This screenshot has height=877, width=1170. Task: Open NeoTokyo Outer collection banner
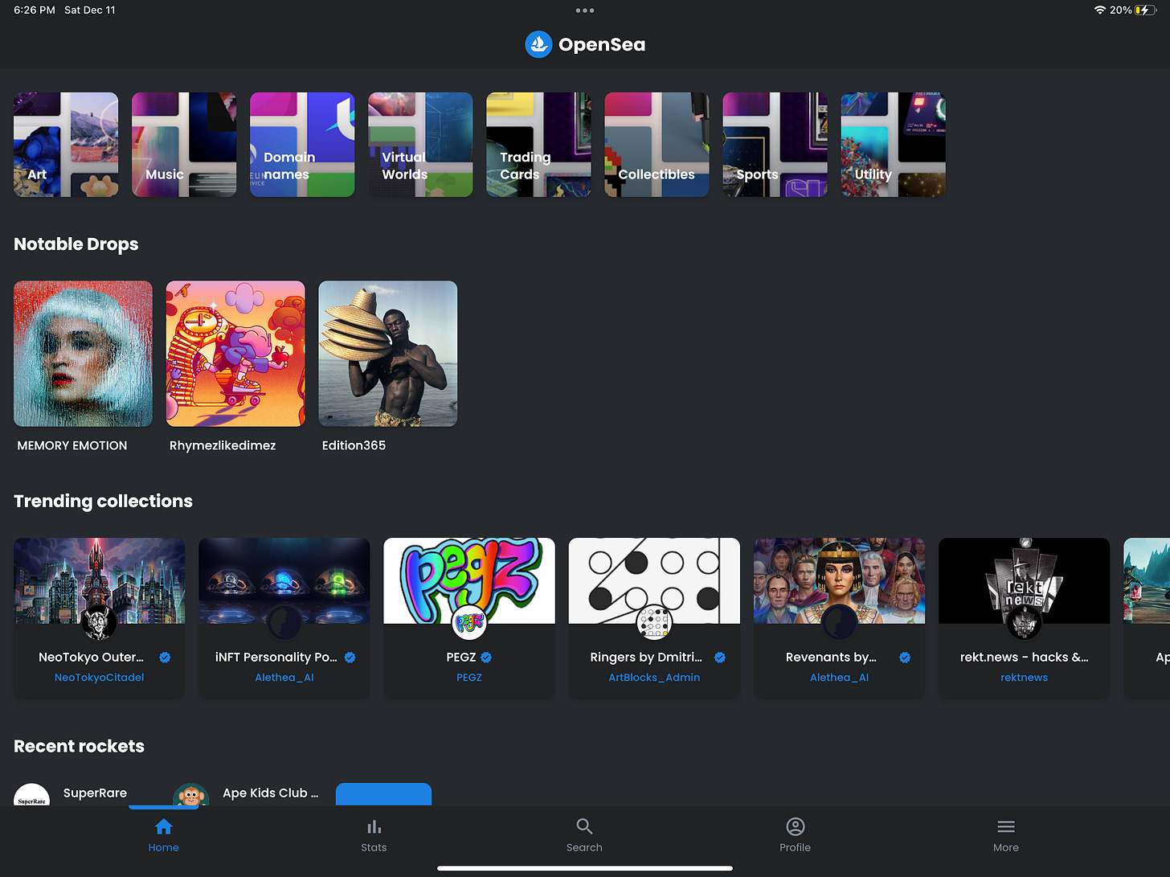point(100,580)
